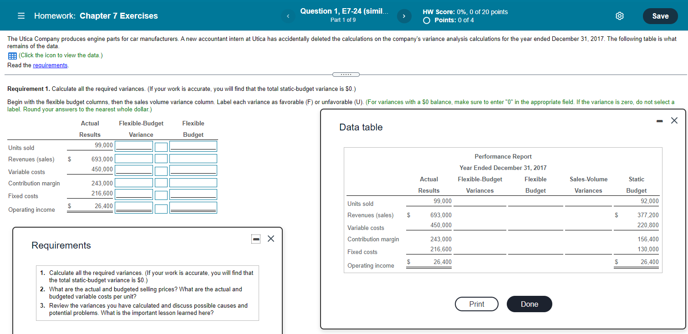The height and width of the screenshot is (334, 688).
Task: Select Contribution margin flexible budget field
Action: (194, 183)
